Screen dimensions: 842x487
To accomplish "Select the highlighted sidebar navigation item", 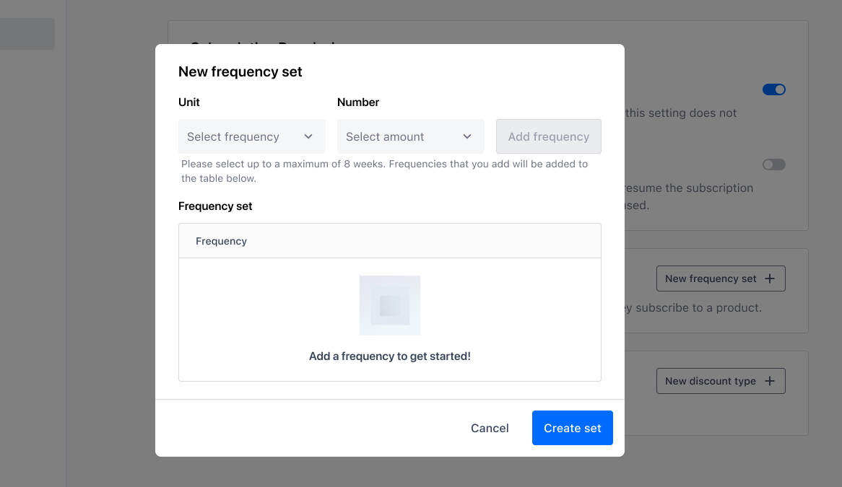I will [27, 34].
